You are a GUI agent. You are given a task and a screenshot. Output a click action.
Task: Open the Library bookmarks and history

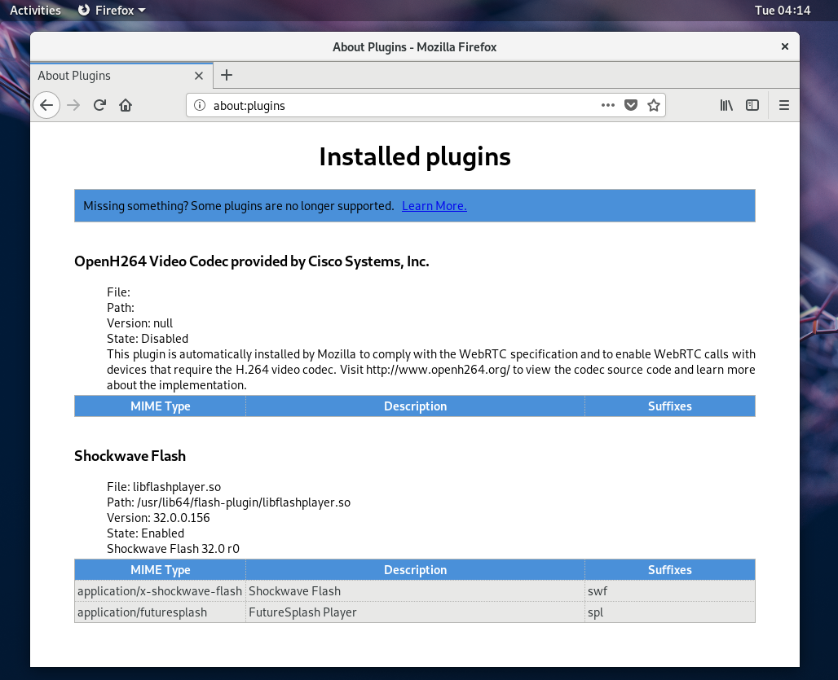[726, 105]
